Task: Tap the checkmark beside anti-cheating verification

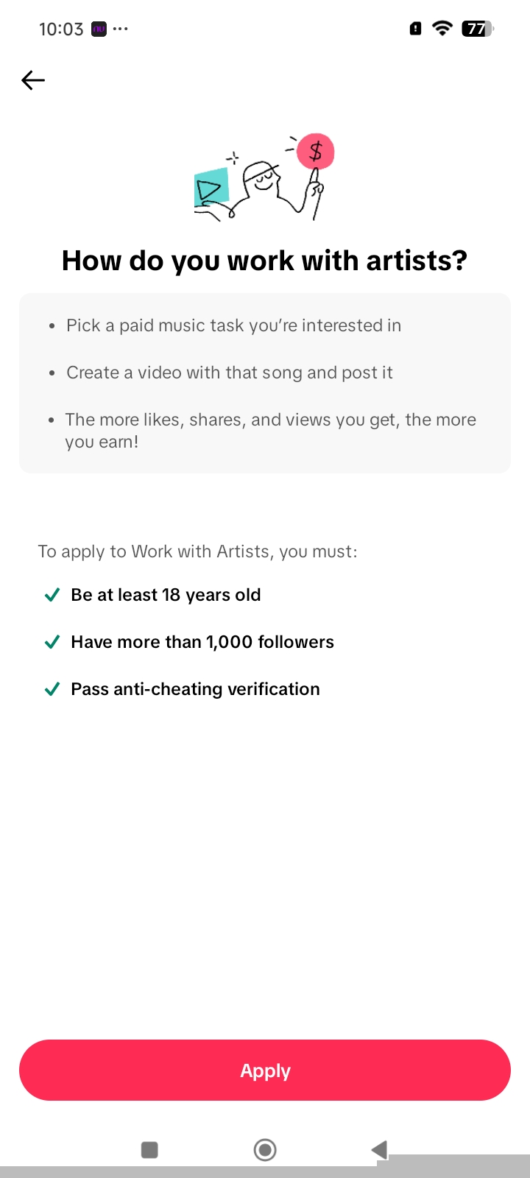Action: coord(52,689)
